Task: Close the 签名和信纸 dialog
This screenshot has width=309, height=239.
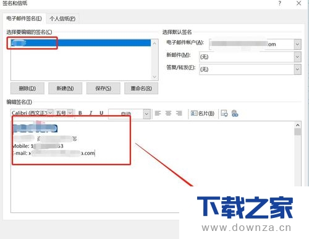Action: click(x=298, y=3)
